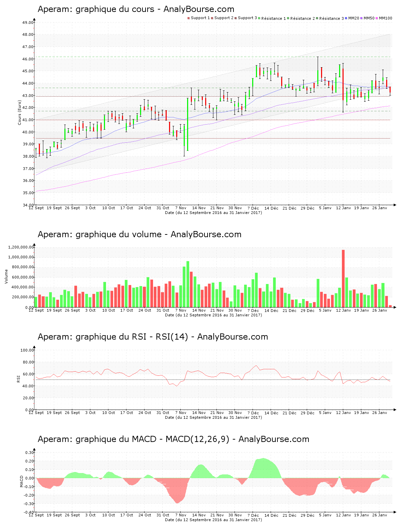
Task: Click the 46.00 price axis value
Action: [x=28, y=59]
